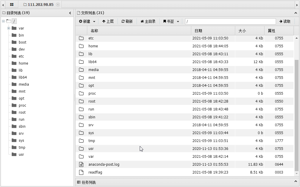This screenshot has height=187, width=300.
Task: Expand the var tree node
Action: click(x=8, y=28)
